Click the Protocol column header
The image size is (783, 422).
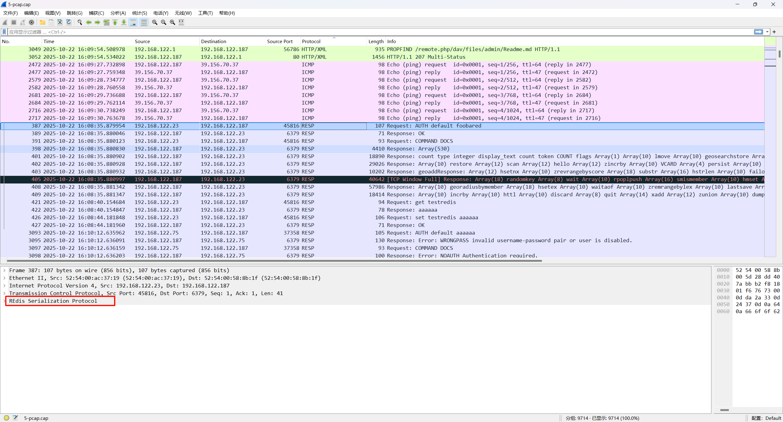click(x=311, y=41)
